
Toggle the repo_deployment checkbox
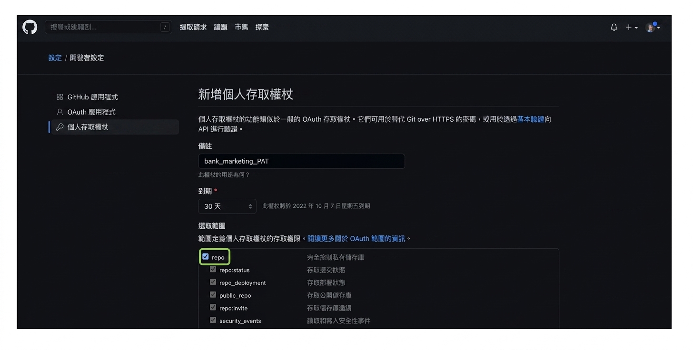click(213, 282)
